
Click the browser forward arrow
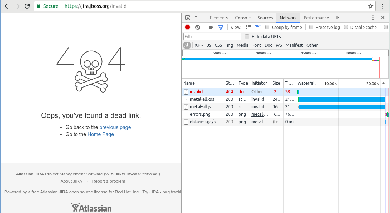click(x=17, y=6)
